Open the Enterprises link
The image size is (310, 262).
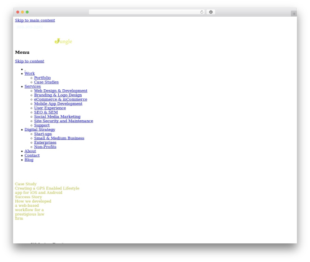45,142
